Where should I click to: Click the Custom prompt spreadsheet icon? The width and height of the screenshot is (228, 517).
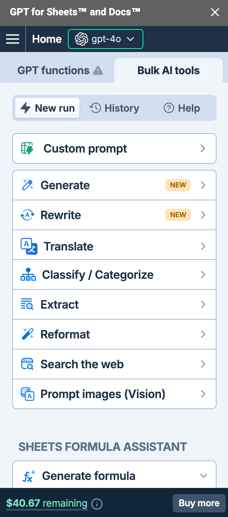[28, 148]
